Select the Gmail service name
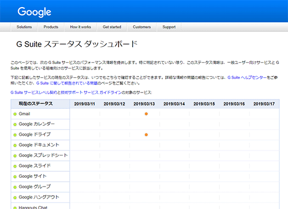The height and width of the screenshot is (209, 288). [x=24, y=114]
